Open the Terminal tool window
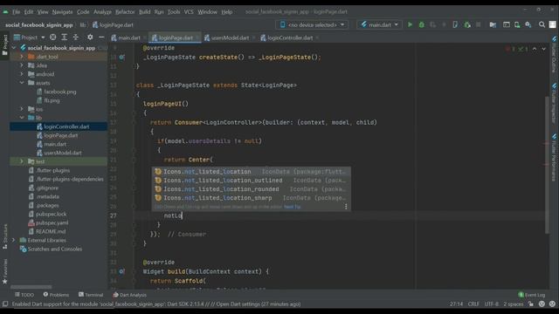559x314 pixels. pyautogui.click(x=91, y=295)
